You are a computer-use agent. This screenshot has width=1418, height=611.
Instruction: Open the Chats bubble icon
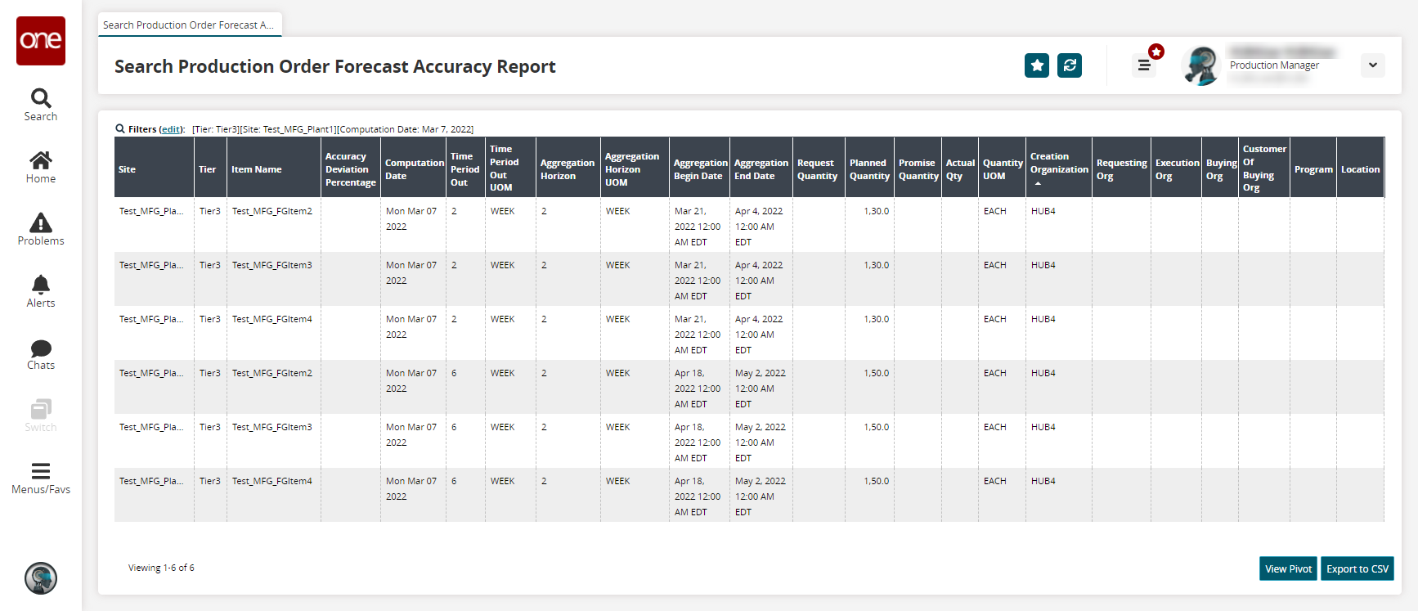point(41,353)
